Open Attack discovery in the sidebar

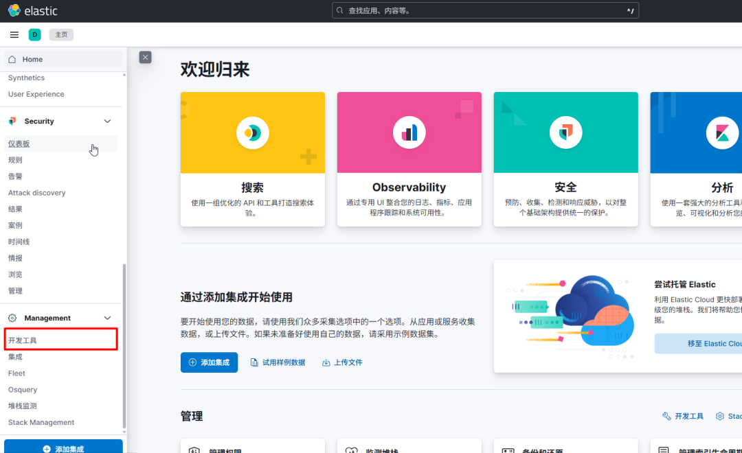[x=37, y=193]
